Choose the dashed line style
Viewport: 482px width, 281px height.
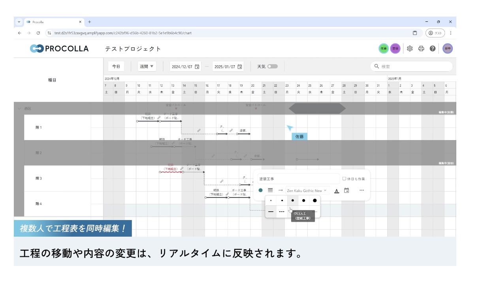(282, 211)
